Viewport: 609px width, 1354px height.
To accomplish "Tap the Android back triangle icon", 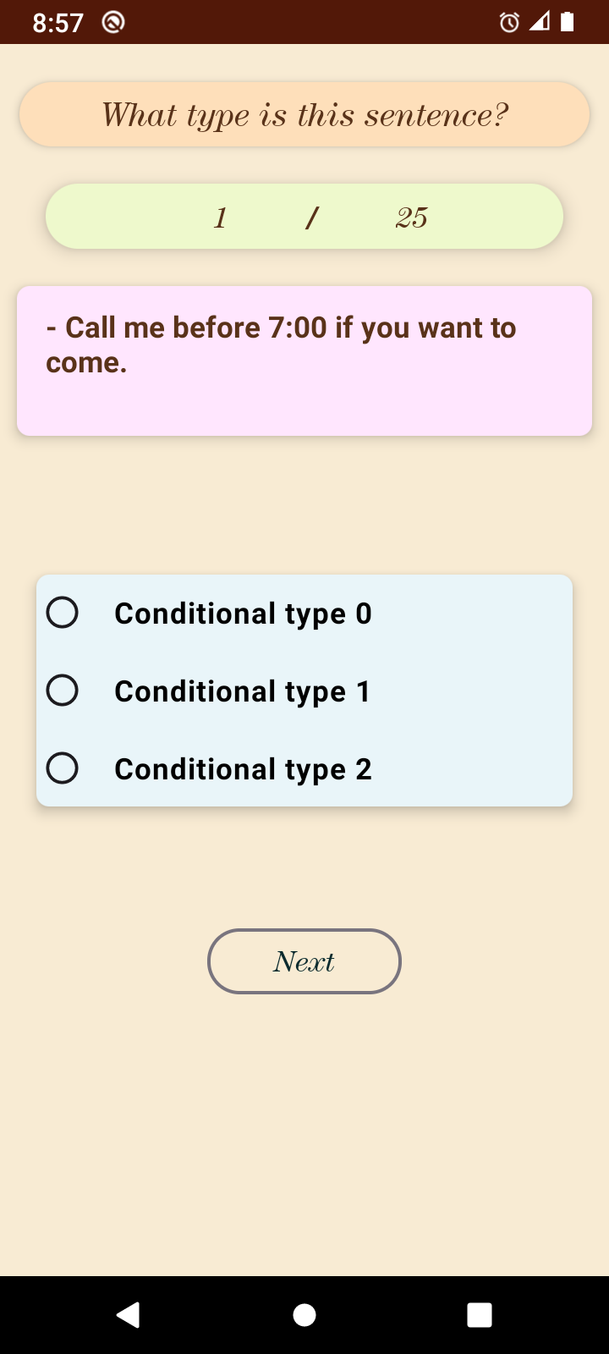I will 129,1315.
